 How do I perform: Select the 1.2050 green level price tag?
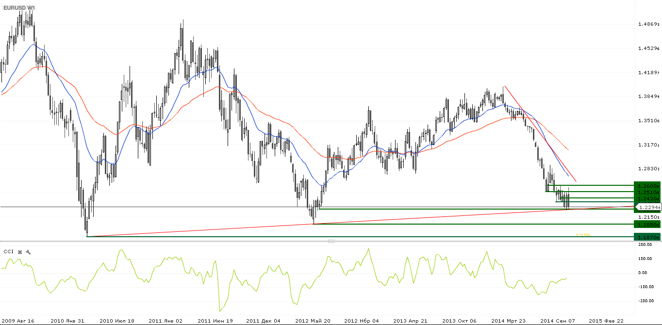tap(647, 225)
